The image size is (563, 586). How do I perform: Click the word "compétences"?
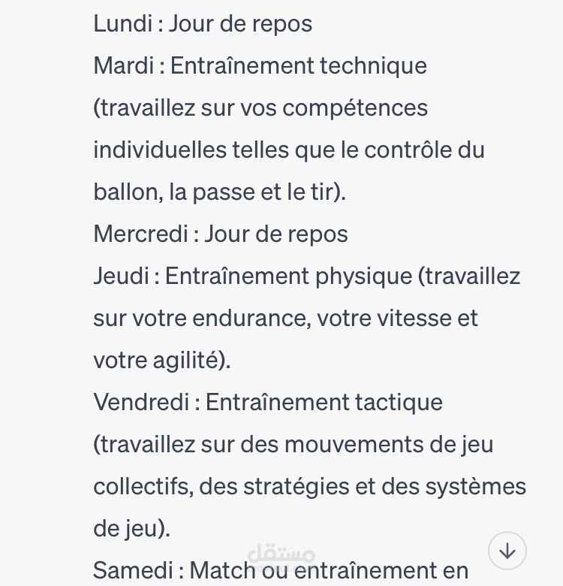click(x=355, y=108)
